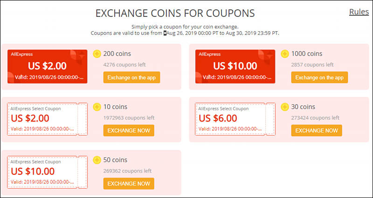Click Exchange on the app for US $2.00 coupon
The image size is (373, 198).
pyautogui.click(x=131, y=77)
